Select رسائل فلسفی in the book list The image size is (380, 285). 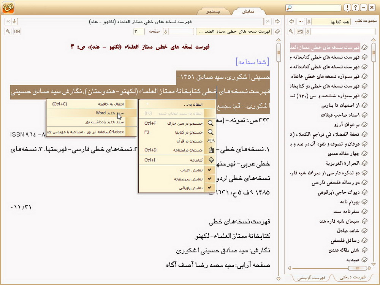345,241
